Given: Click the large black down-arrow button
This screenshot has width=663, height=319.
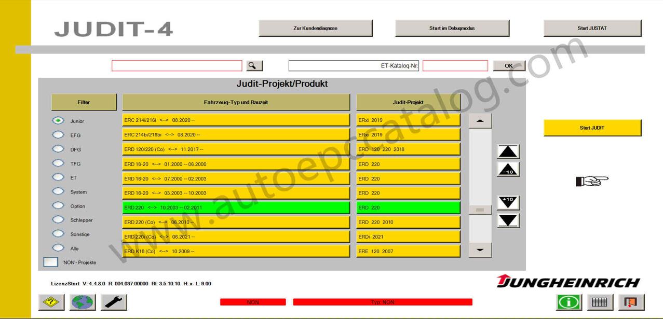Looking at the screenshot, I should point(508,220).
